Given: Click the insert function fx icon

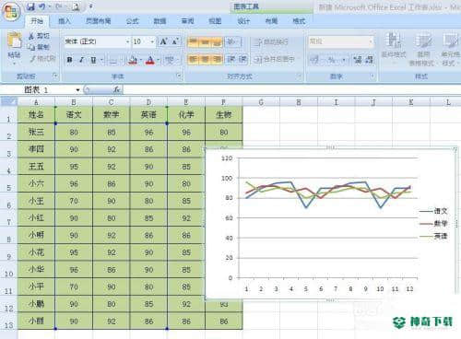Looking at the screenshot, I should (x=116, y=89).
